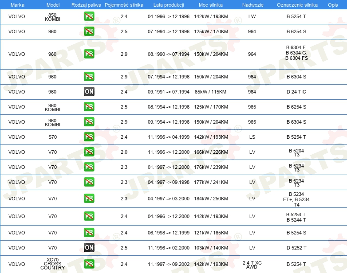Click the Opis column header
Viewport: 347px width, 273px height.
pyautogui.click(x=333, y=5)
